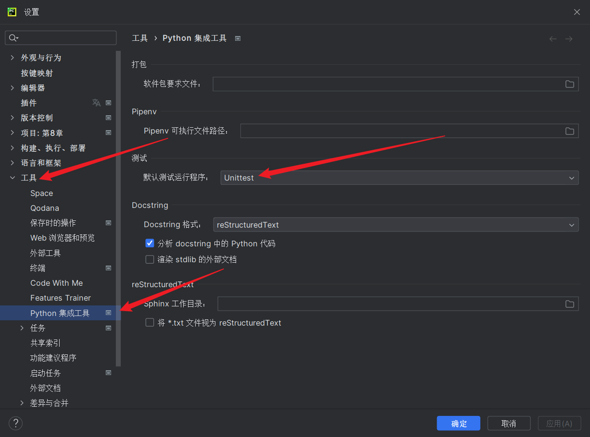Disable 分析 docstring 中的 Python 代码 checkbox
Image resolution: width=590 pixels, height=437 pixels.
click(150, 243)
